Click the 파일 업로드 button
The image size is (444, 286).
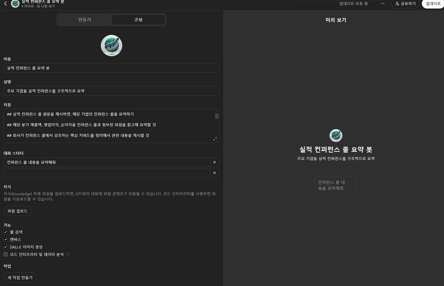click(17, 211)
